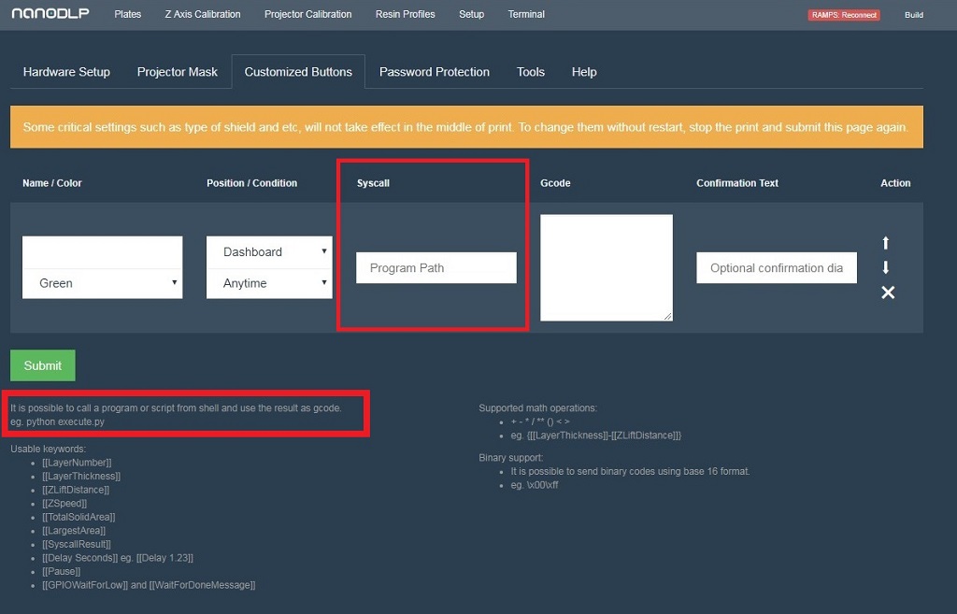Click RAMPS: Reconnect badge
957x614 pixels.
click(x=844, y=15)
